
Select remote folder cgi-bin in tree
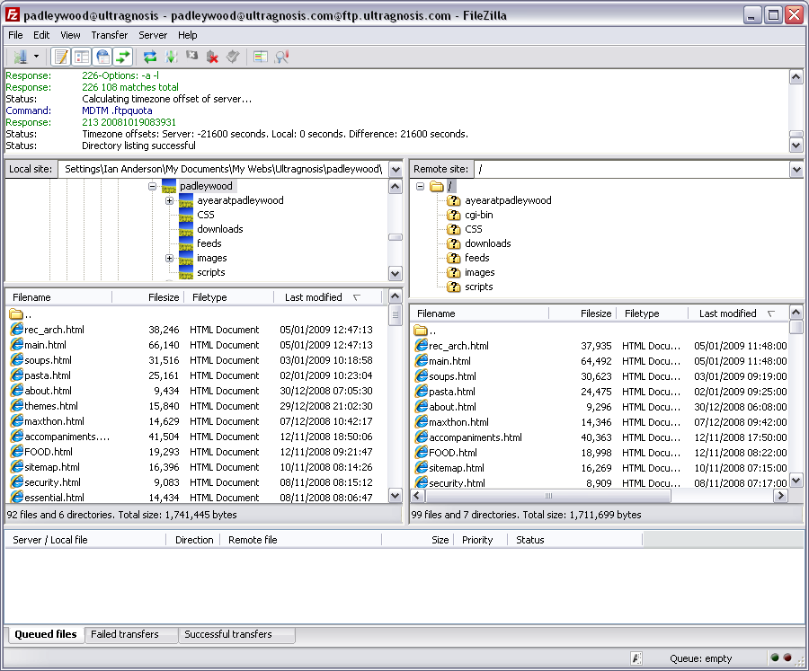pos(478,215)
